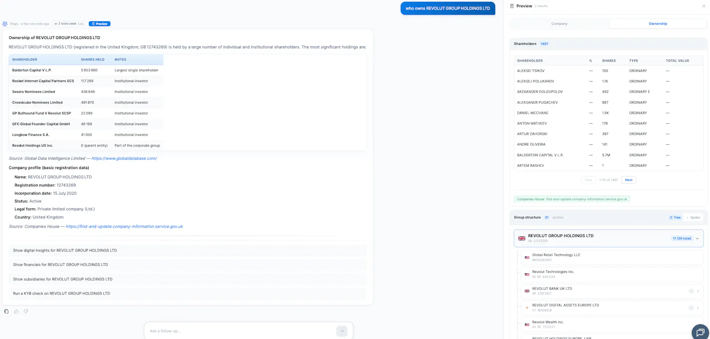Viewport: 710px width, 339px height.
Task: Expand REVOLUT BANK UK LTD children chevron
Action: pos(698,291)
